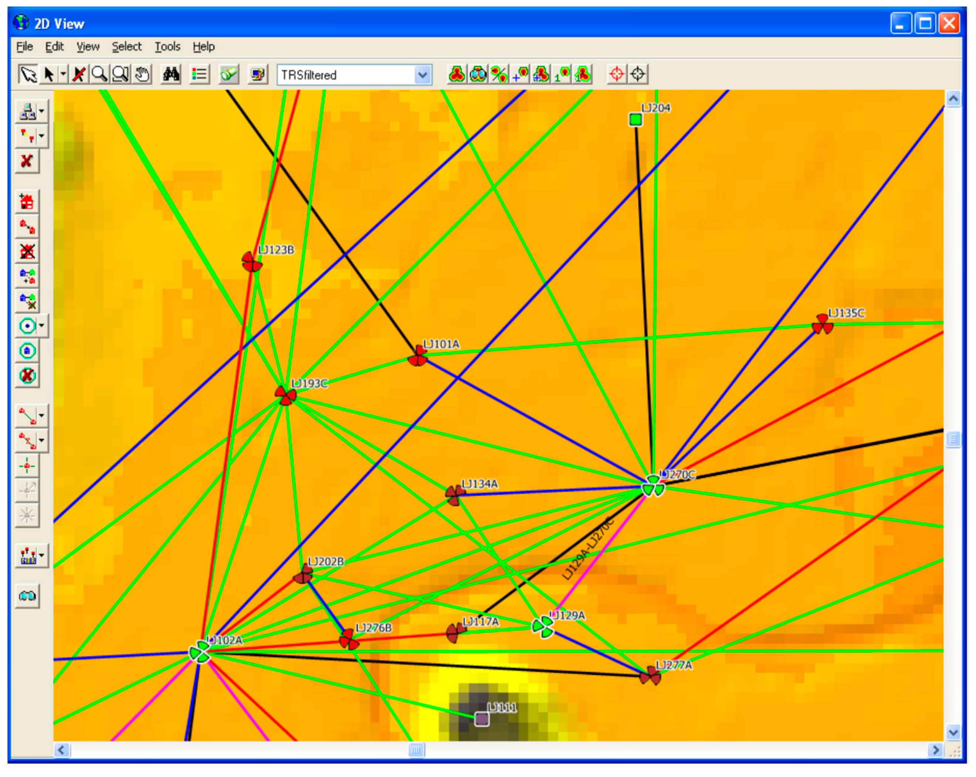The width and height of the screenshot is (976, 777).
Task: Click the black binoculars find icon
Action: pyautogui.click(x=171, y=74)
